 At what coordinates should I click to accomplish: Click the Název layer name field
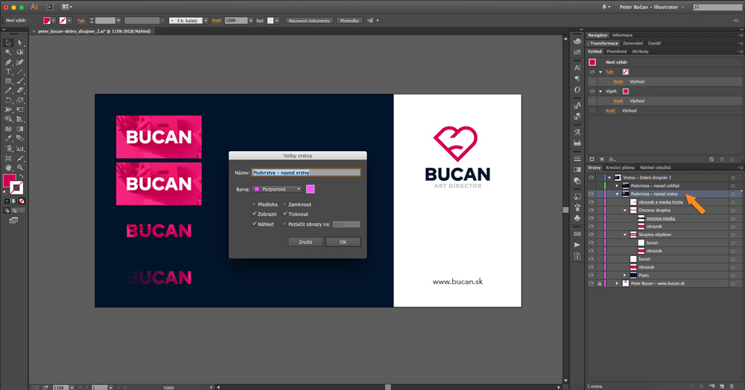point(306,173)
